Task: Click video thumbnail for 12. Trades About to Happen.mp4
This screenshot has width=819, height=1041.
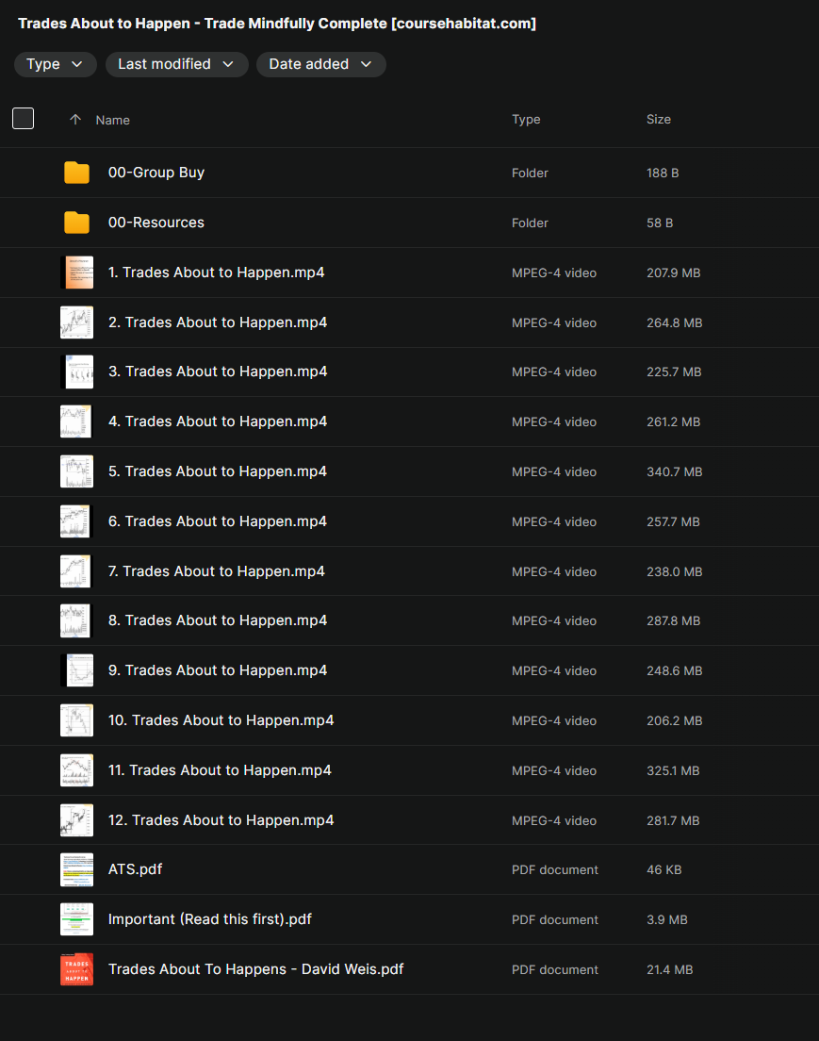Action: coord(76,820)
